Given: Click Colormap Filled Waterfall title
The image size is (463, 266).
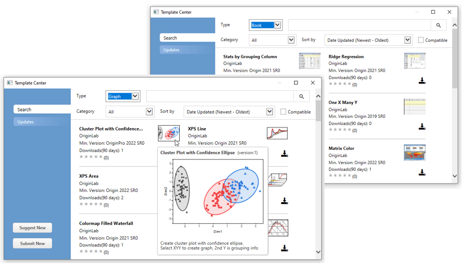Looking at the screenshot, I should point(106,223).
